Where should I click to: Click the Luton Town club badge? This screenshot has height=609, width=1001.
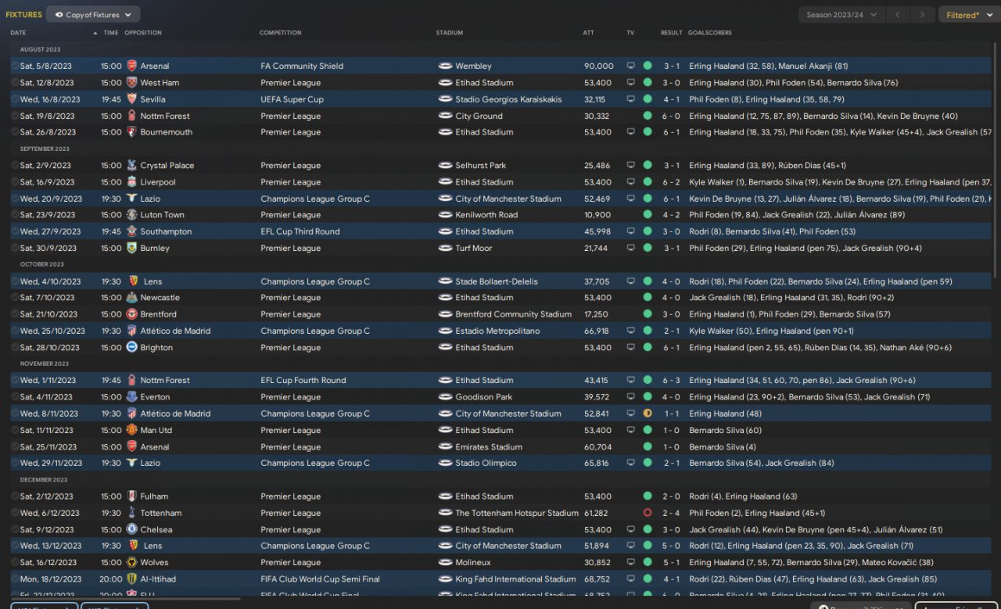[131, 215]
